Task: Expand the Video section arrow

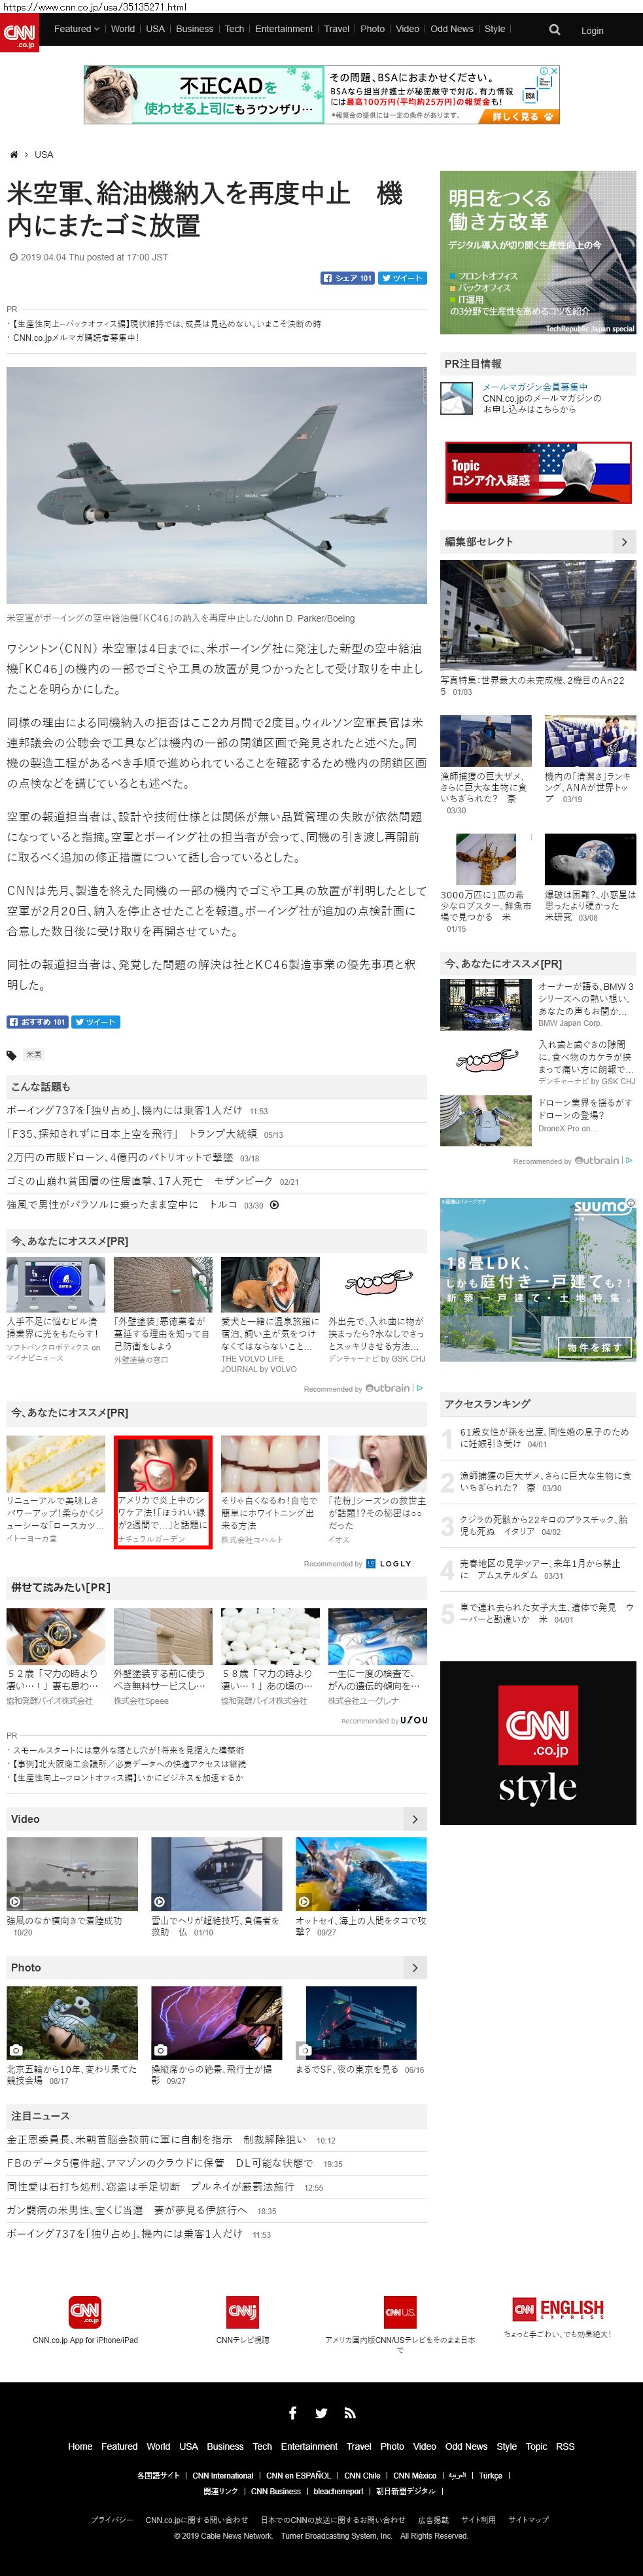Action: pyautogui.click(x=415, y=1819)
